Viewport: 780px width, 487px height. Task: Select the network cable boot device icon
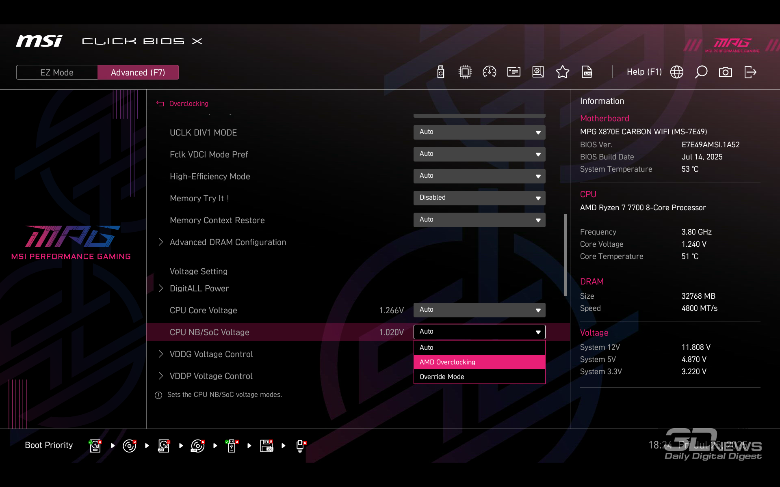click(301, 446)
